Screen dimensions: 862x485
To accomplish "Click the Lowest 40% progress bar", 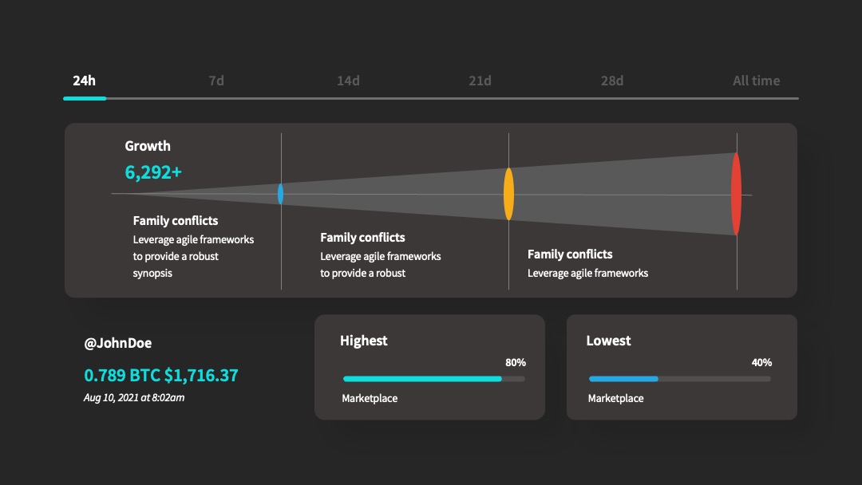I will click(x=679, y=379).
